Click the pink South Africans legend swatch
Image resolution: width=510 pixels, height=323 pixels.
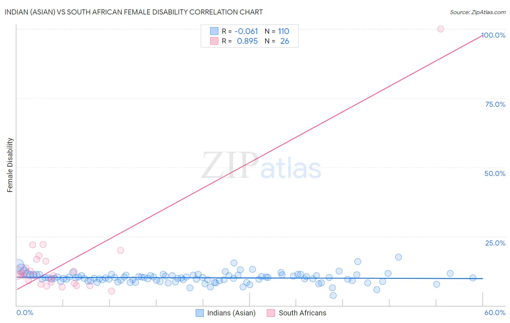[x=271, y=313]
